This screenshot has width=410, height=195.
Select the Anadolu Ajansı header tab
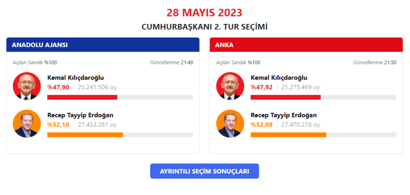pyautogui.click(x=103, y=45)
